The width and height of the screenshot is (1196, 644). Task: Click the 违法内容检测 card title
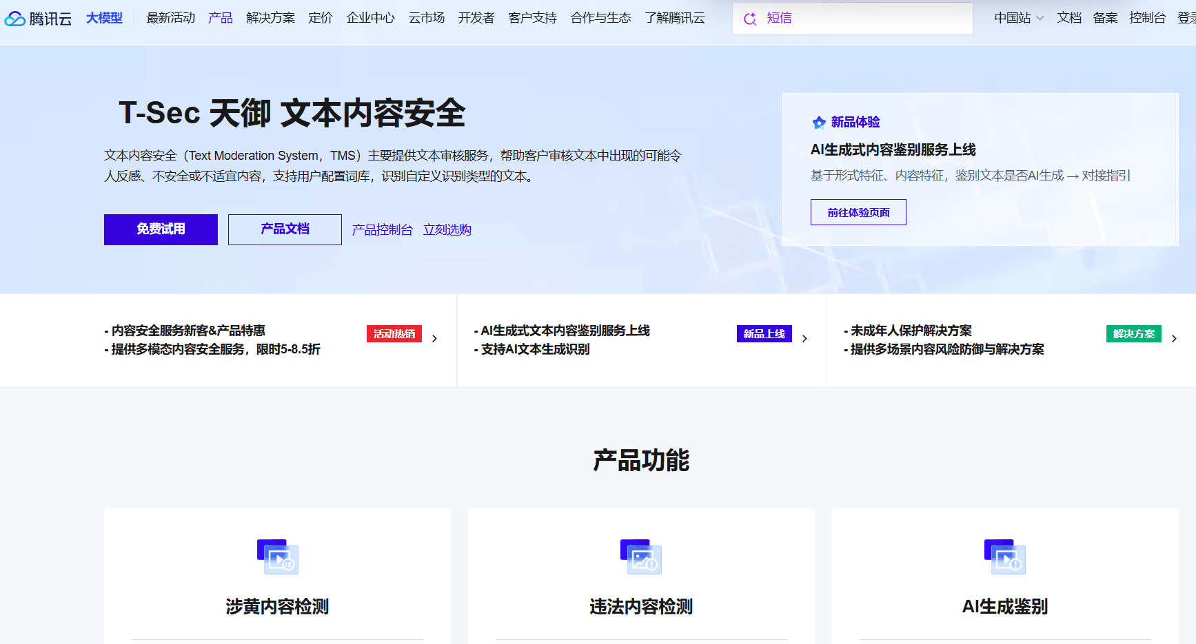(x=641, y=606)
